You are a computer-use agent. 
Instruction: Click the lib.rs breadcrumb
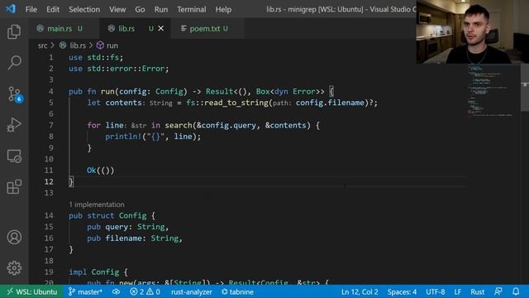[78, 46]
